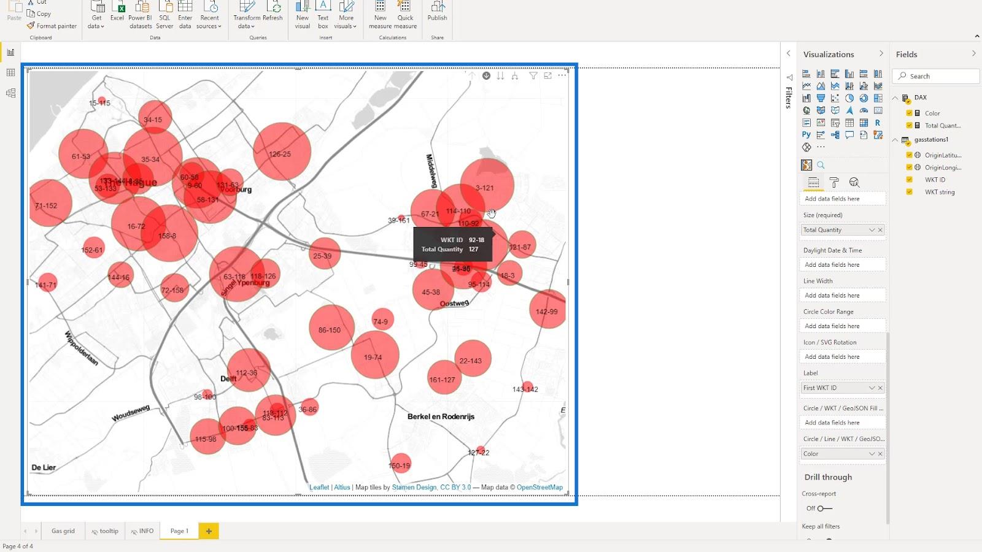Open the Data view icon in left sidebar
This screenshot has height=552, width=982.
click(10, 73)
